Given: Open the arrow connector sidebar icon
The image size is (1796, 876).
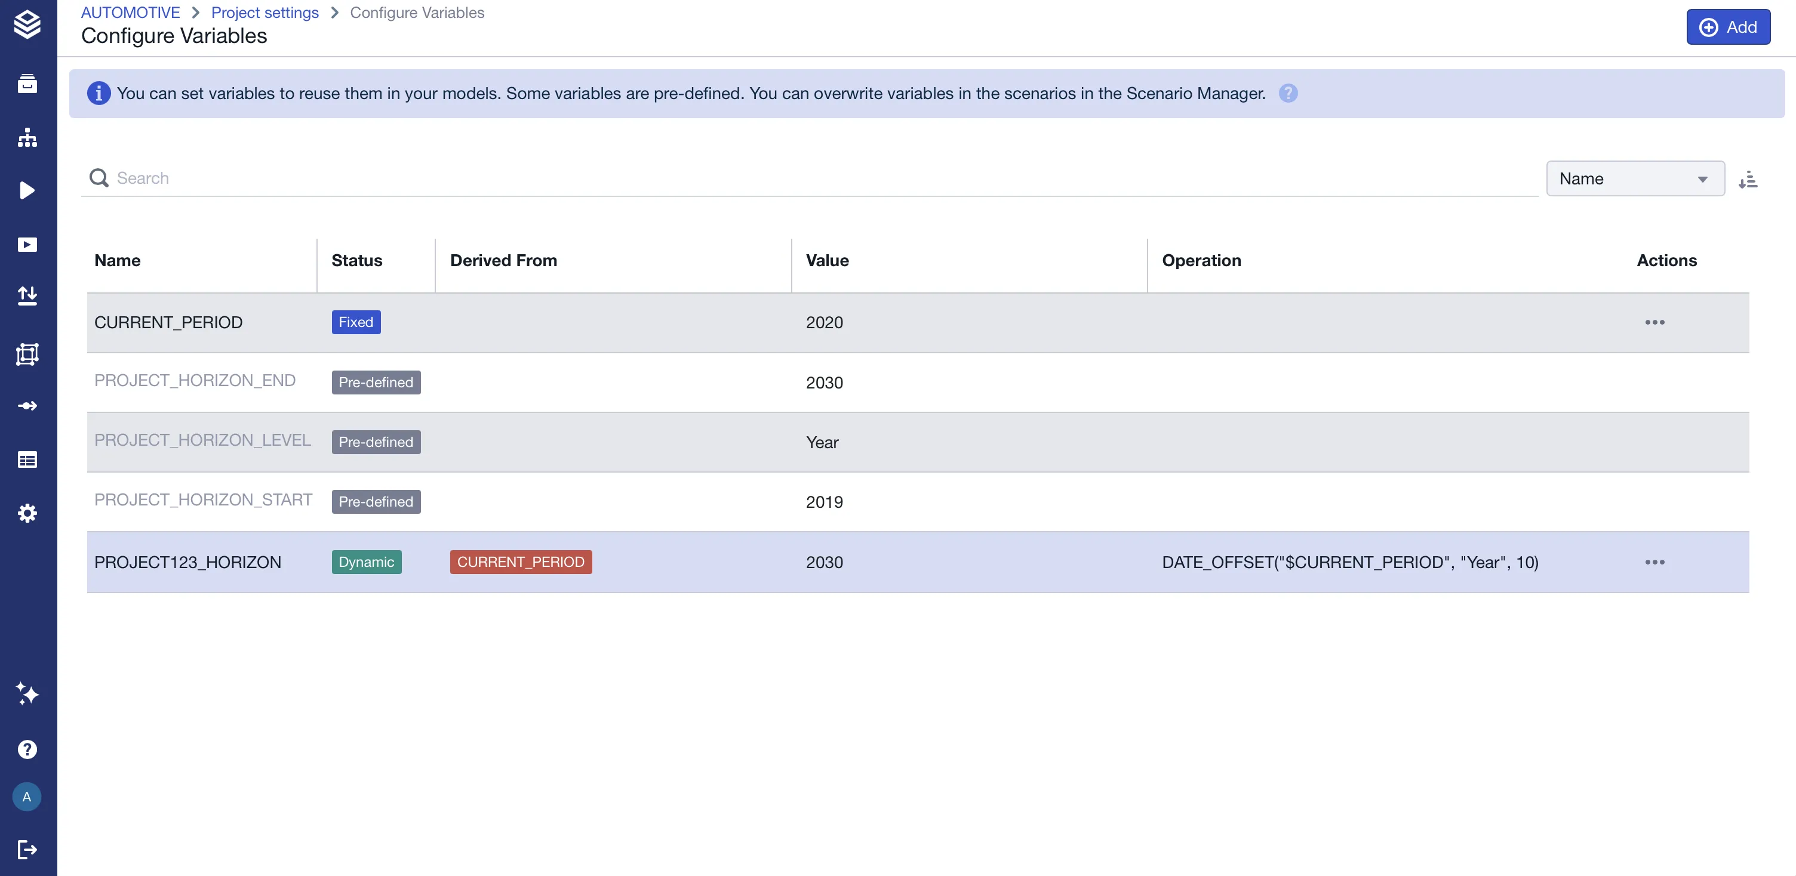Looking at the screenshot, I should (27, 406).
